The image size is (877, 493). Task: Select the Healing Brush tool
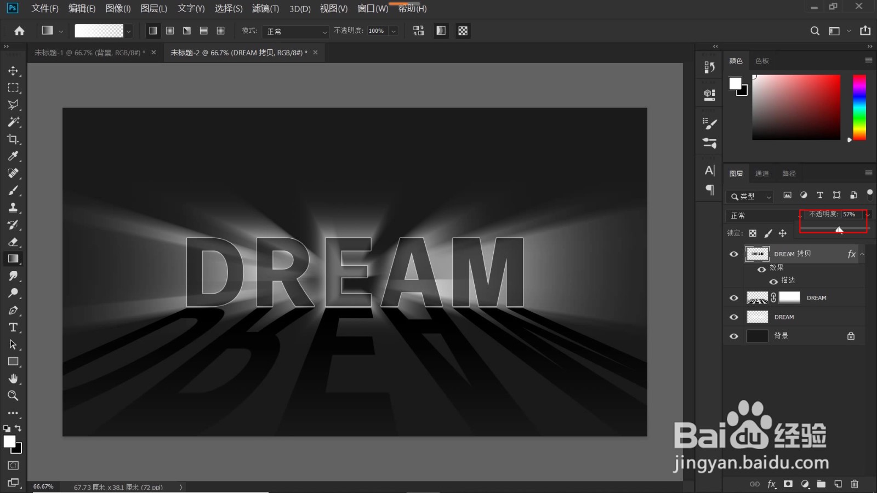(13, 173)
